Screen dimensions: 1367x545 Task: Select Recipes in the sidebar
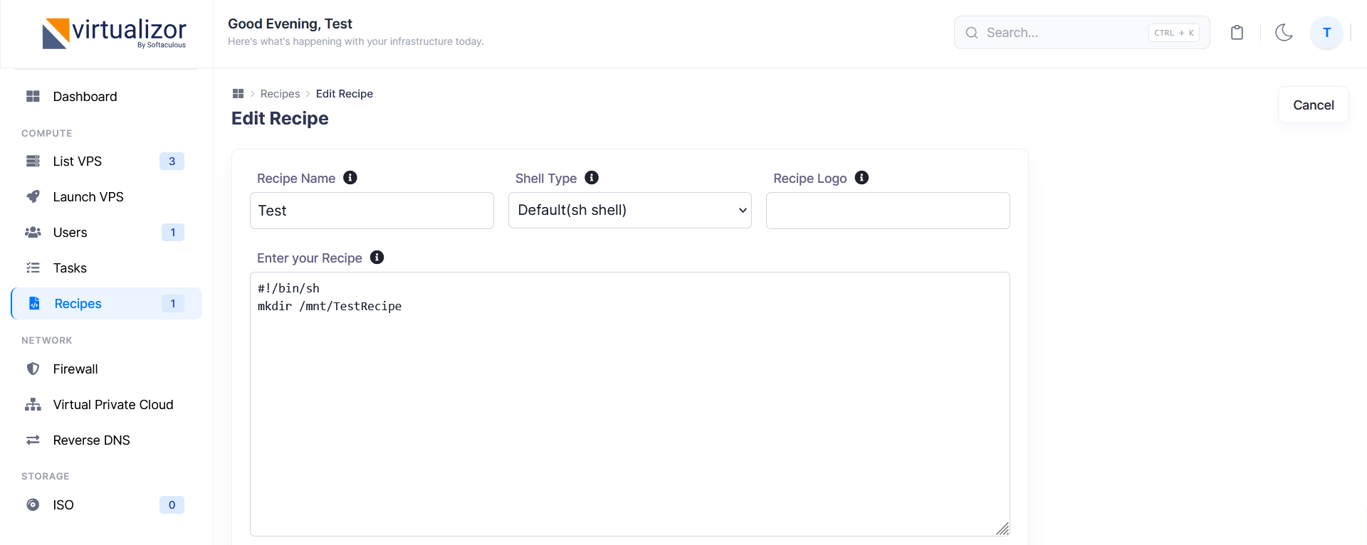coord(107,304)
